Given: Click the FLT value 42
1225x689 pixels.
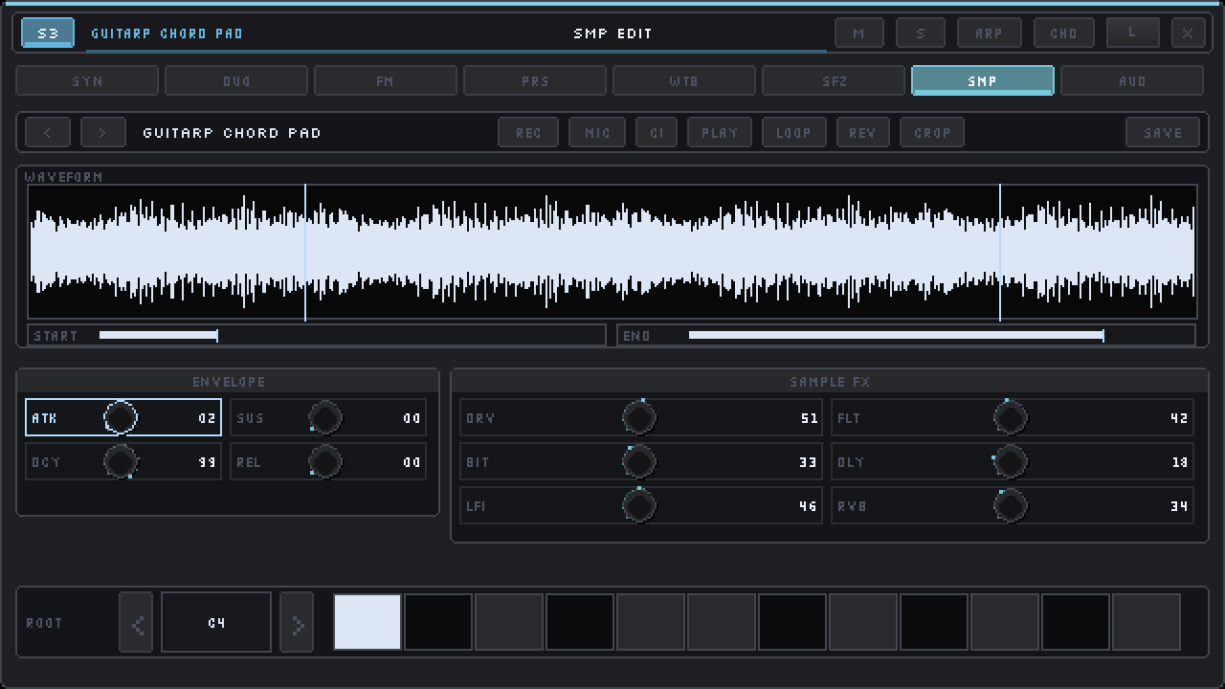Looking at the screenshot, I should (1179, 418).
